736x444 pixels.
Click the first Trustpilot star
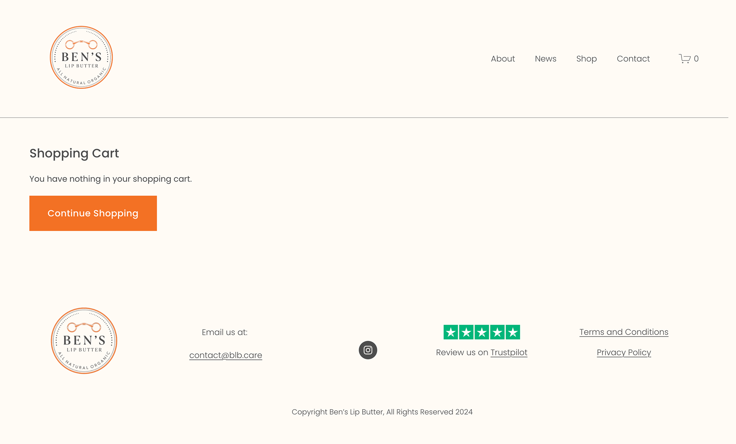pyautogui.click(x=451, y=332)
